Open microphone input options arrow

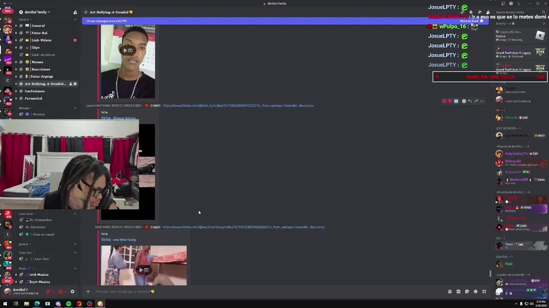coord(53,292)
